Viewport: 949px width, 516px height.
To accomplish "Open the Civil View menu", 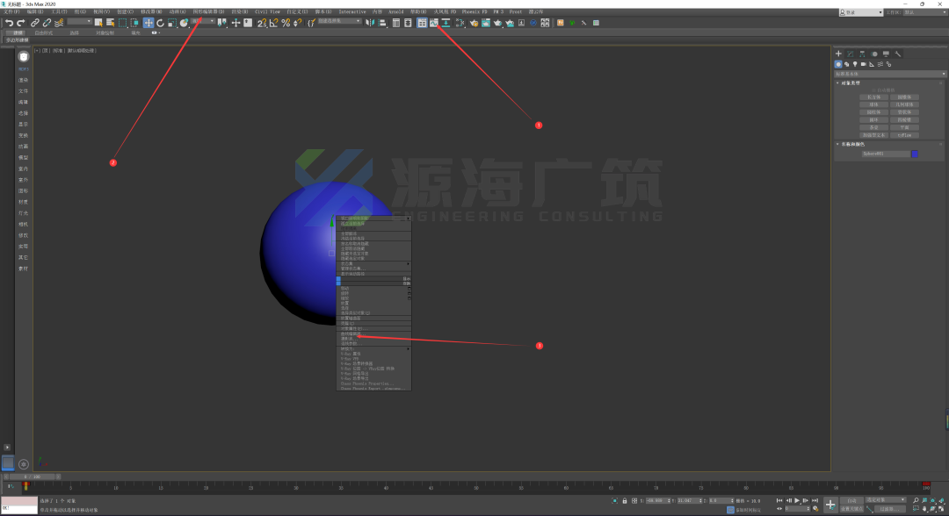I will (267, 12).
